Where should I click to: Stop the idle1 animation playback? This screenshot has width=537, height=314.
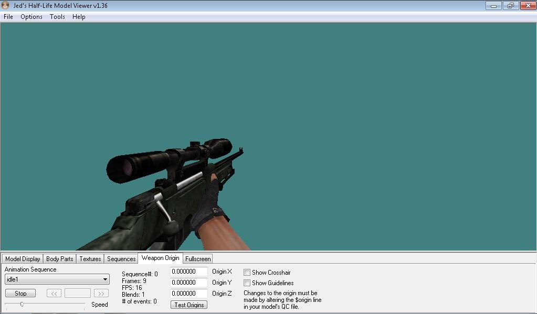20,293
